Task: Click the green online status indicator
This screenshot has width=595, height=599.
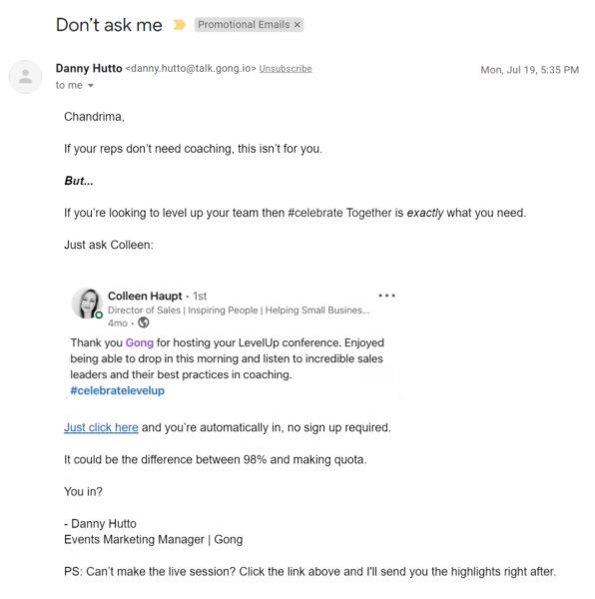Action: [x=99, y=314]
